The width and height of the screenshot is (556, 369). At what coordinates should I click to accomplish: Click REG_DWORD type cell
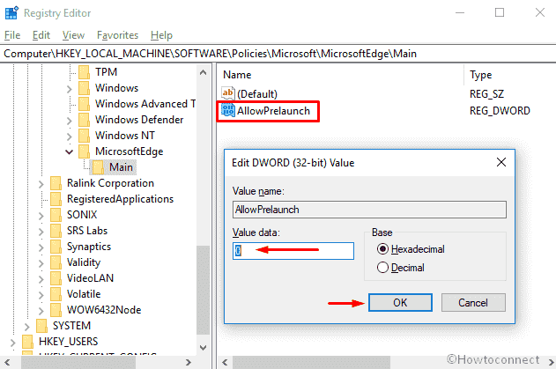500,111
